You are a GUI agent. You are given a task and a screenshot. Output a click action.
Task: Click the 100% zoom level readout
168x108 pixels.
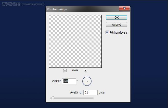75,71
